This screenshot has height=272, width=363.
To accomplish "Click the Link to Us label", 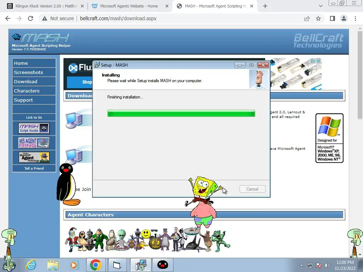I will (x=34, y=118).
